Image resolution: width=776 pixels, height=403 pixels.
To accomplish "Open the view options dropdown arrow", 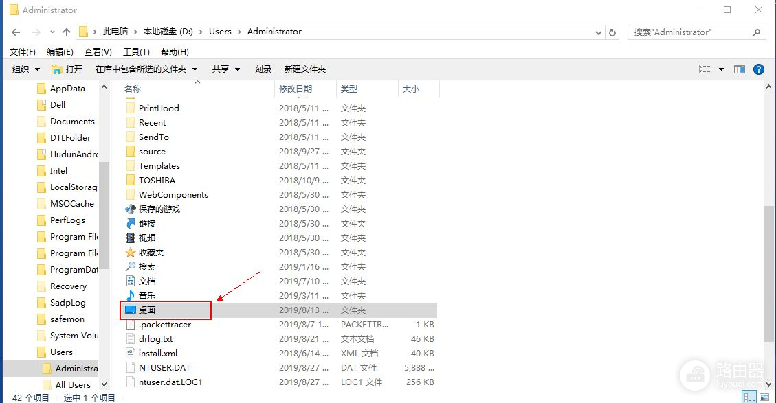I will 721,69.
